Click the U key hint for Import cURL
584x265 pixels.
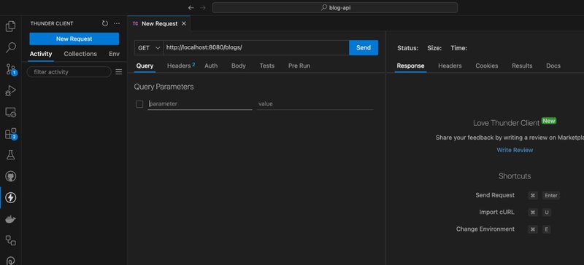point(546,213)
